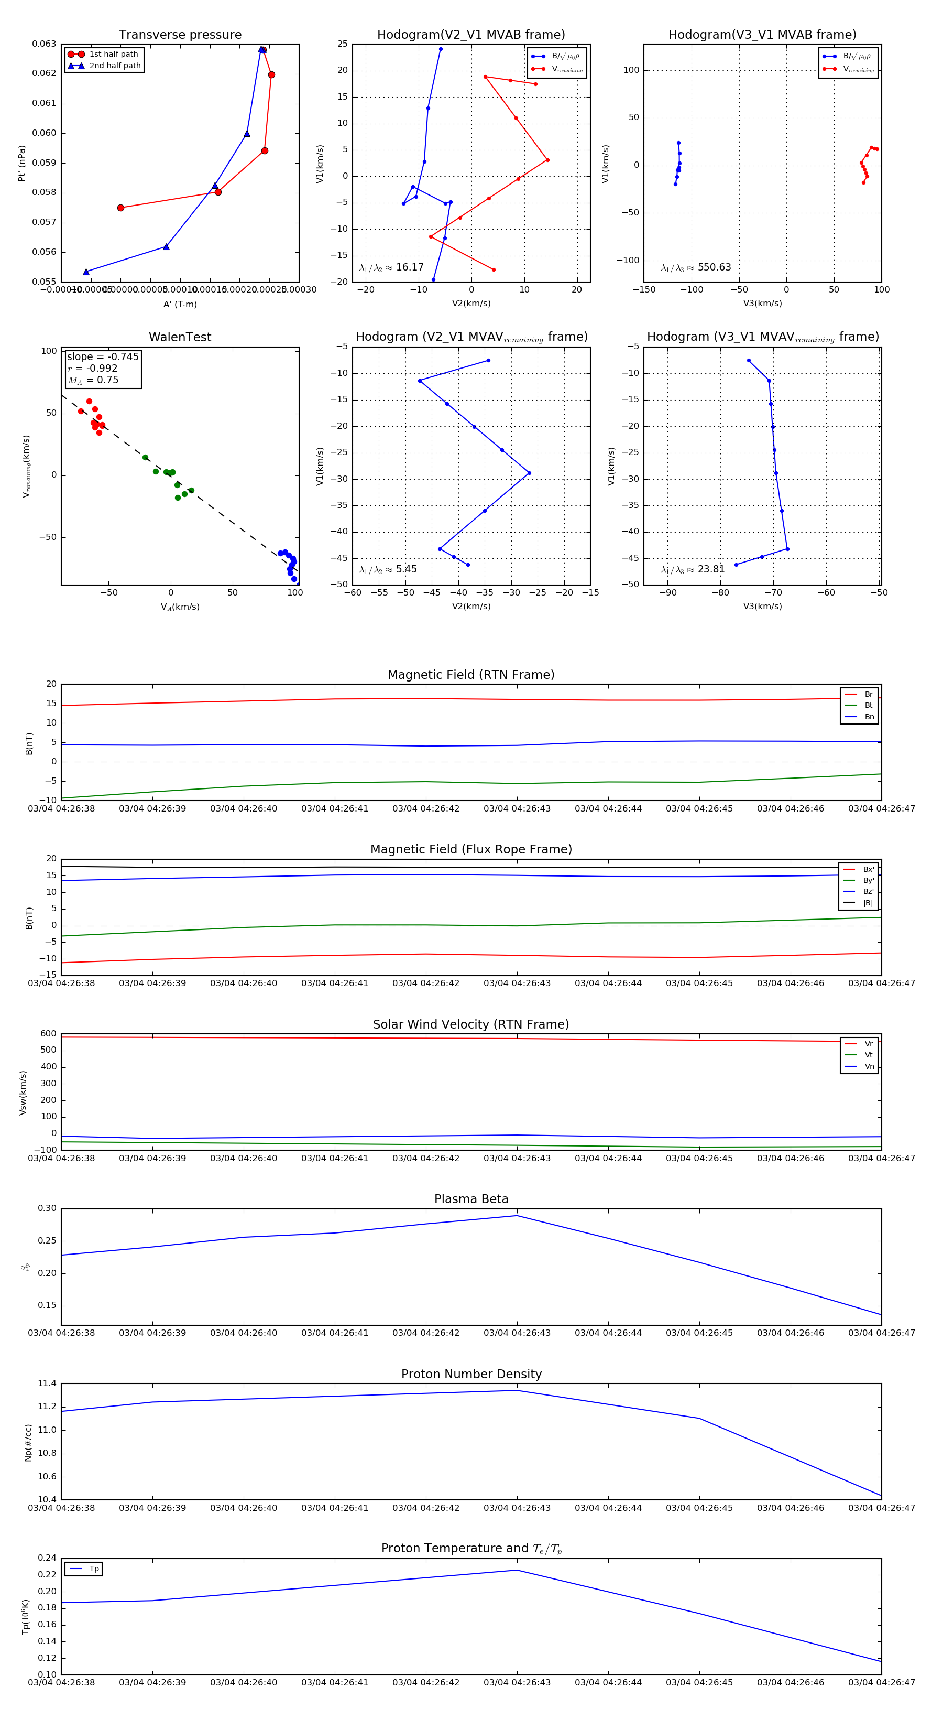Click the rightmost point in the MVAV V2_V1 hodogram
This screenshot has height=1730, width=943.
[x=529, y=473]
